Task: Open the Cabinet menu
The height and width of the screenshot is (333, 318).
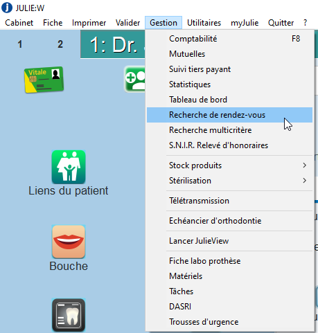Action: pyautogui.click(x=19, y=23)
